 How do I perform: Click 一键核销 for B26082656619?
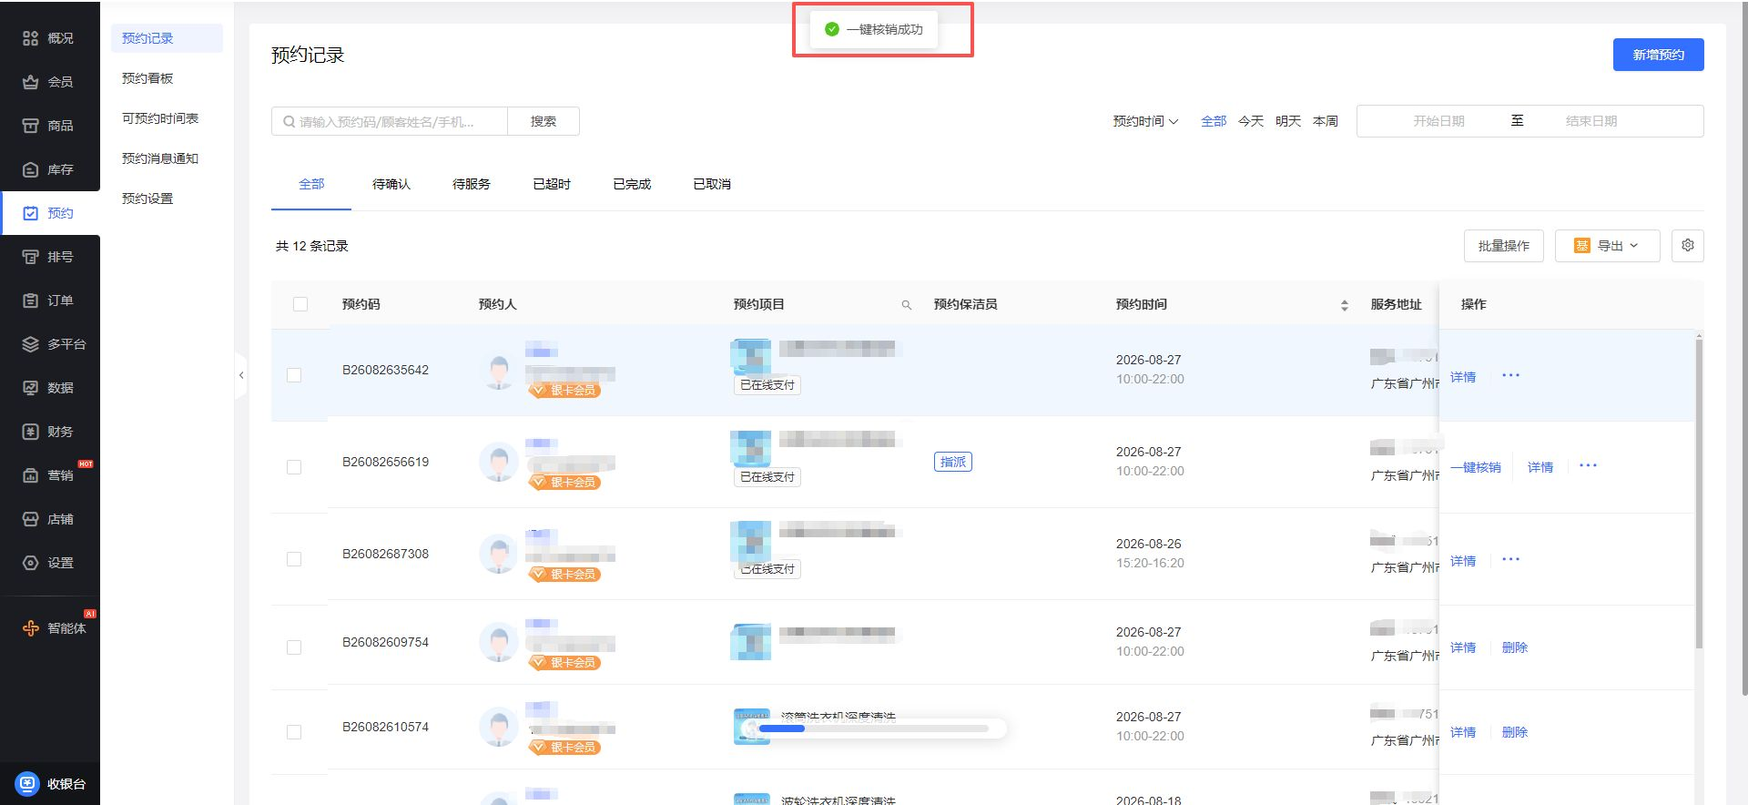point(1476,467)
